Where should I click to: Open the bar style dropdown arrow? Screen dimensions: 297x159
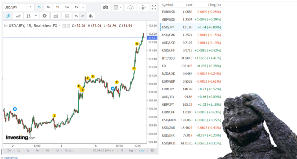point(36,16)
